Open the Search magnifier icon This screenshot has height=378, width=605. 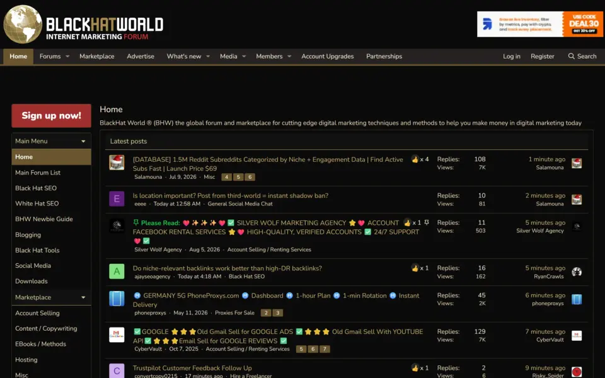pos(571,56)
